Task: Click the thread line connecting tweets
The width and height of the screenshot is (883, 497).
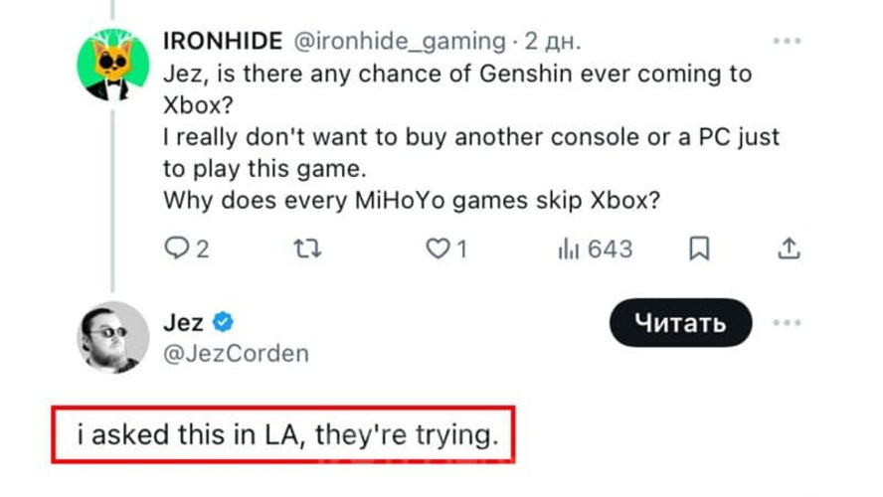Action: coord(113,199)
